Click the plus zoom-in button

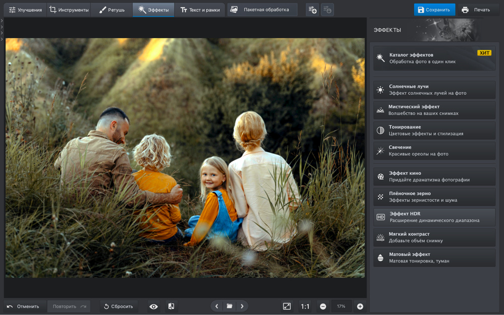click(x=360, y=306)
